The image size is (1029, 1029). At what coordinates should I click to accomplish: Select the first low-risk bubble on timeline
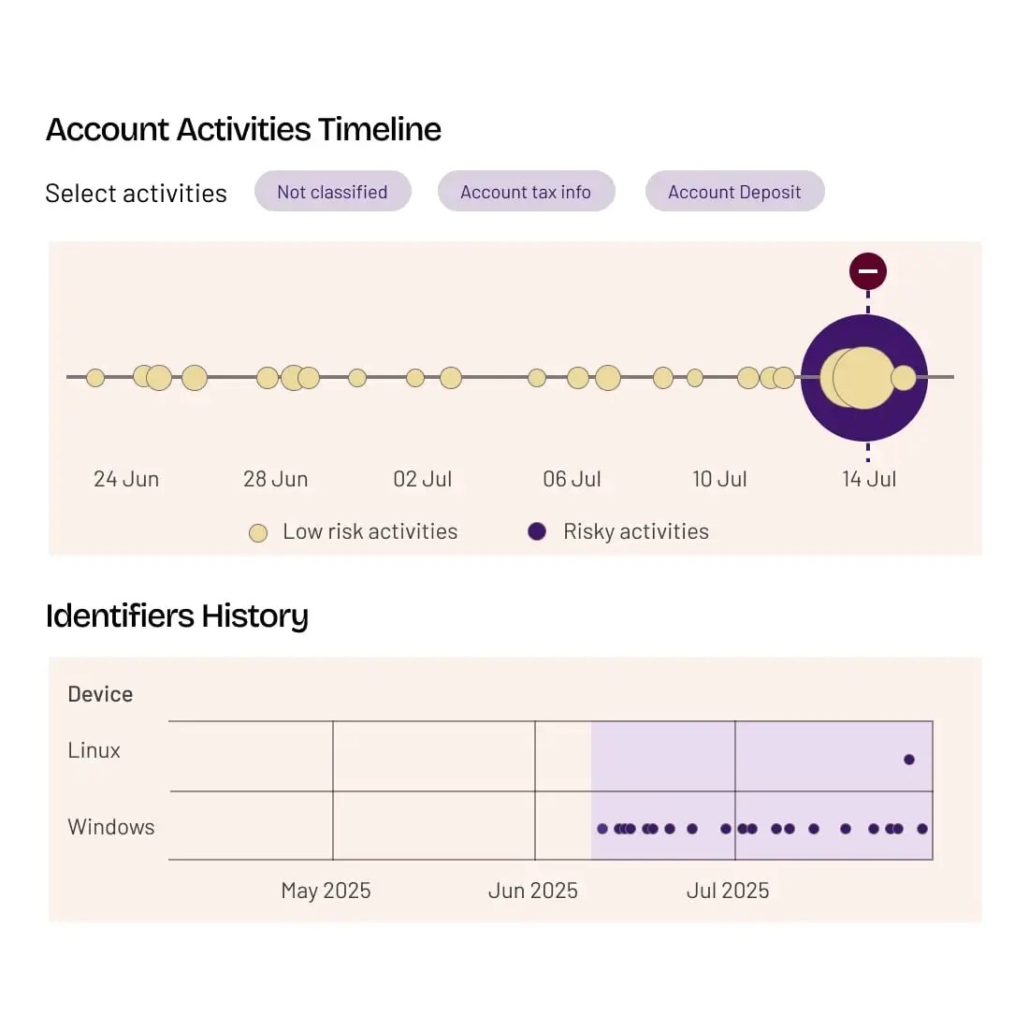coord(95,378)
